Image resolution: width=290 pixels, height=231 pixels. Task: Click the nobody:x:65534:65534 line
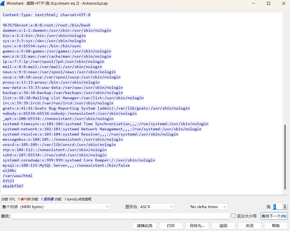tap(69, 113)
